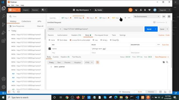Open the tab options three-dots menu
The width and height of the screenshot is (179, 100).
coord(129,18)
